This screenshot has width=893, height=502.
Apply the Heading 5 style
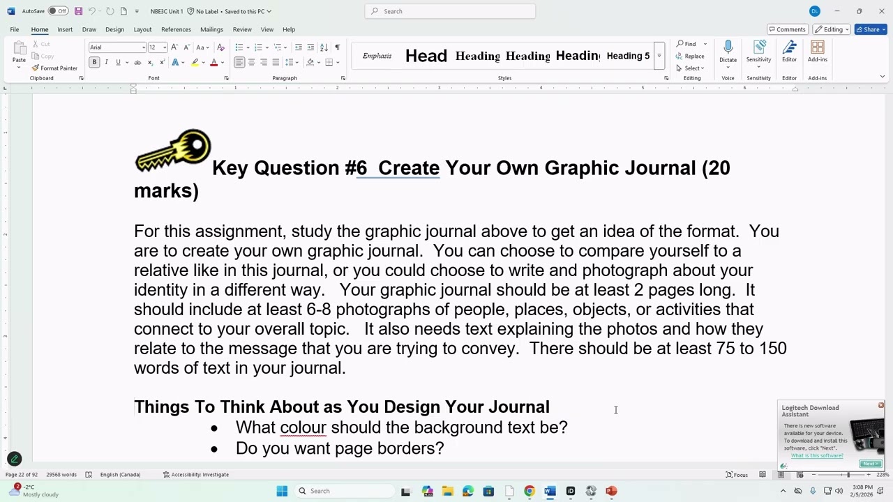point(628,56)
